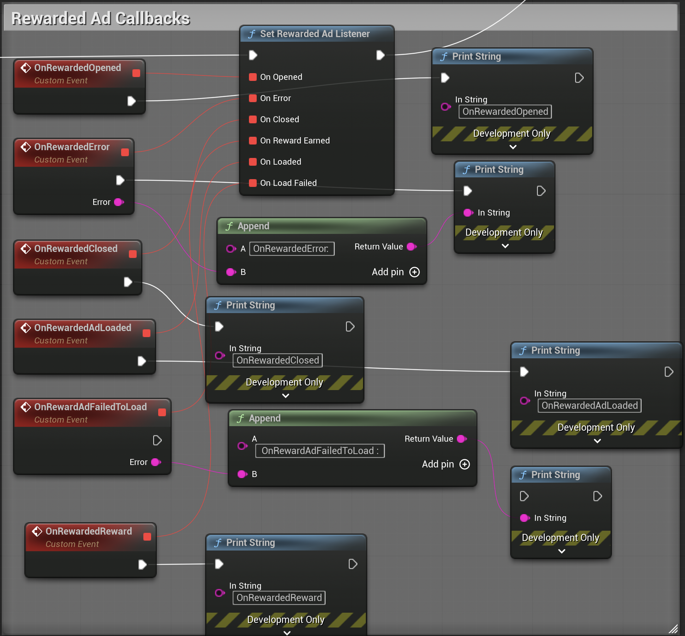Select the Rewarded Ad Callbacks comment title

click(x=101, y=18)
